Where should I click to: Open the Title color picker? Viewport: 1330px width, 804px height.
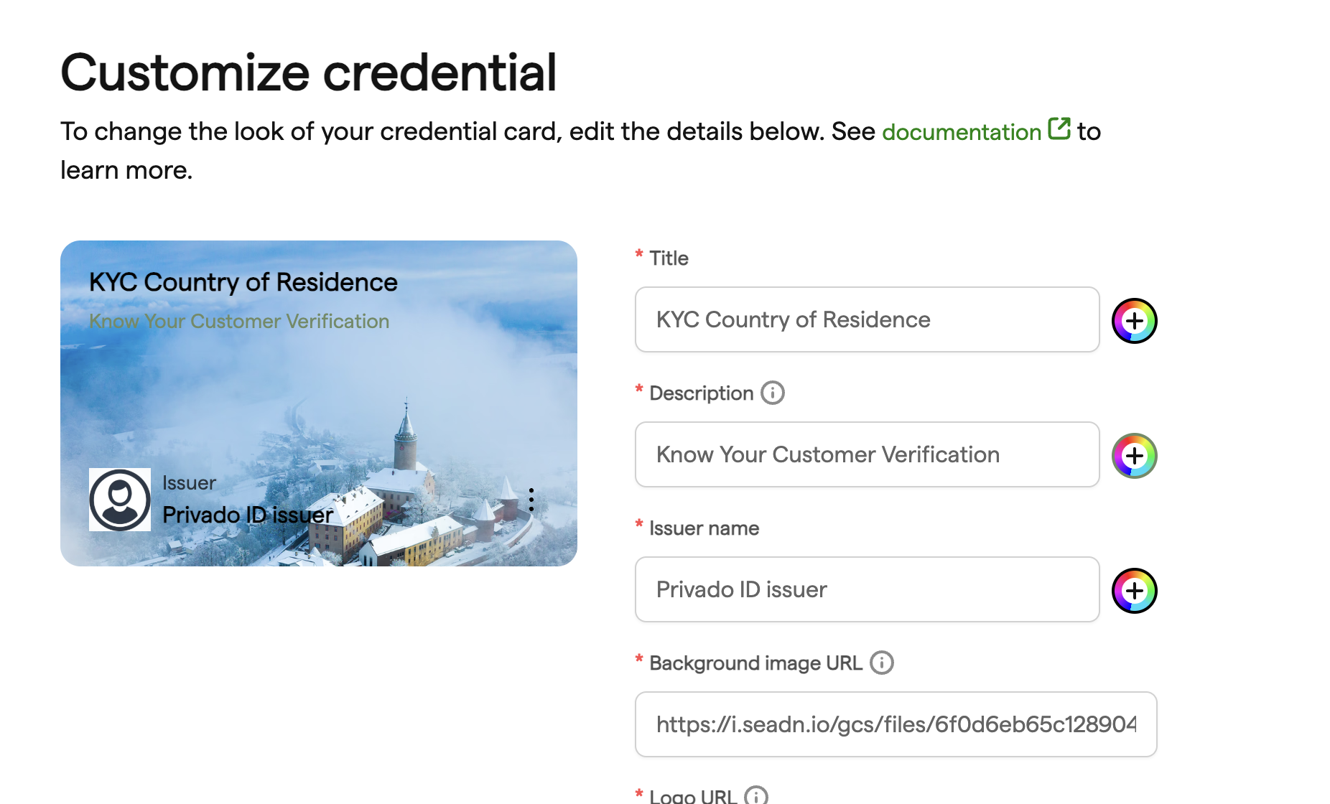[x=1134, y=320]
